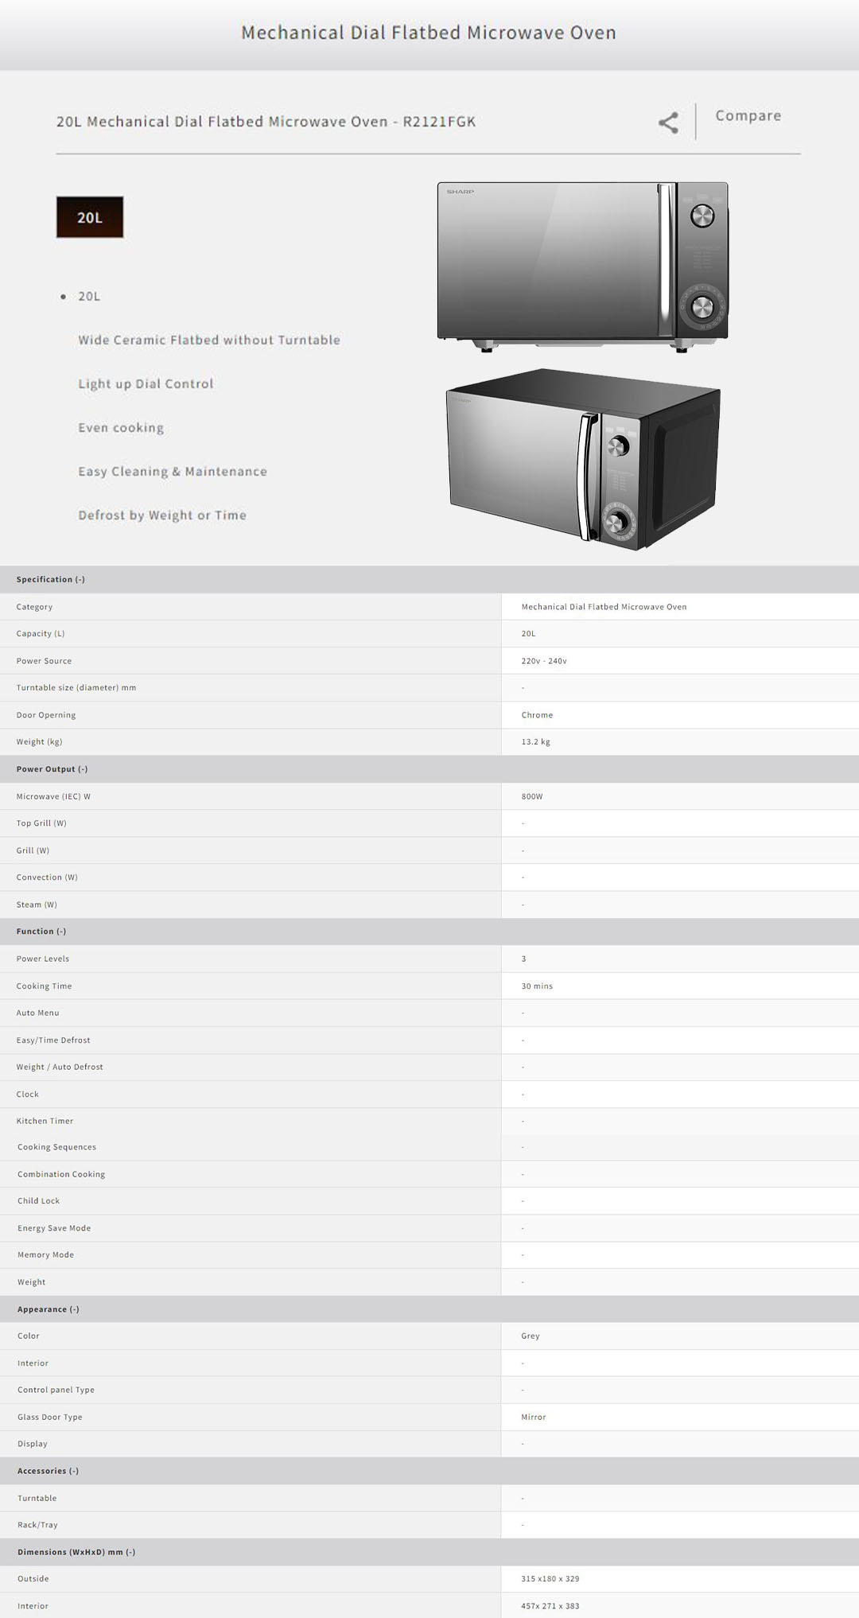Collapse the Function section
Image resolution: width=859 pixels, height=1618 pixels.
(x=41, y=932)
